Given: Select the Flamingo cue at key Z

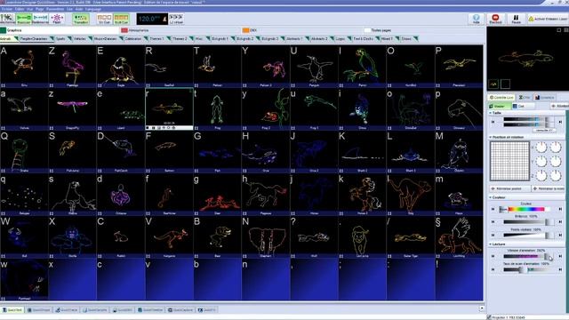Looking at the screenshot, I should point(72,67).
